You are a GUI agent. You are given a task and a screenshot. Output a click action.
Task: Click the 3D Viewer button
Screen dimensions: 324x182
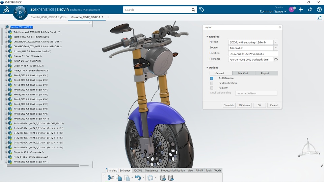[244, 105]
